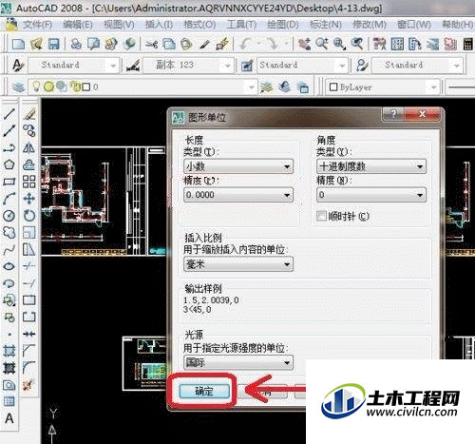Open the 标注(N) menu

326,25
